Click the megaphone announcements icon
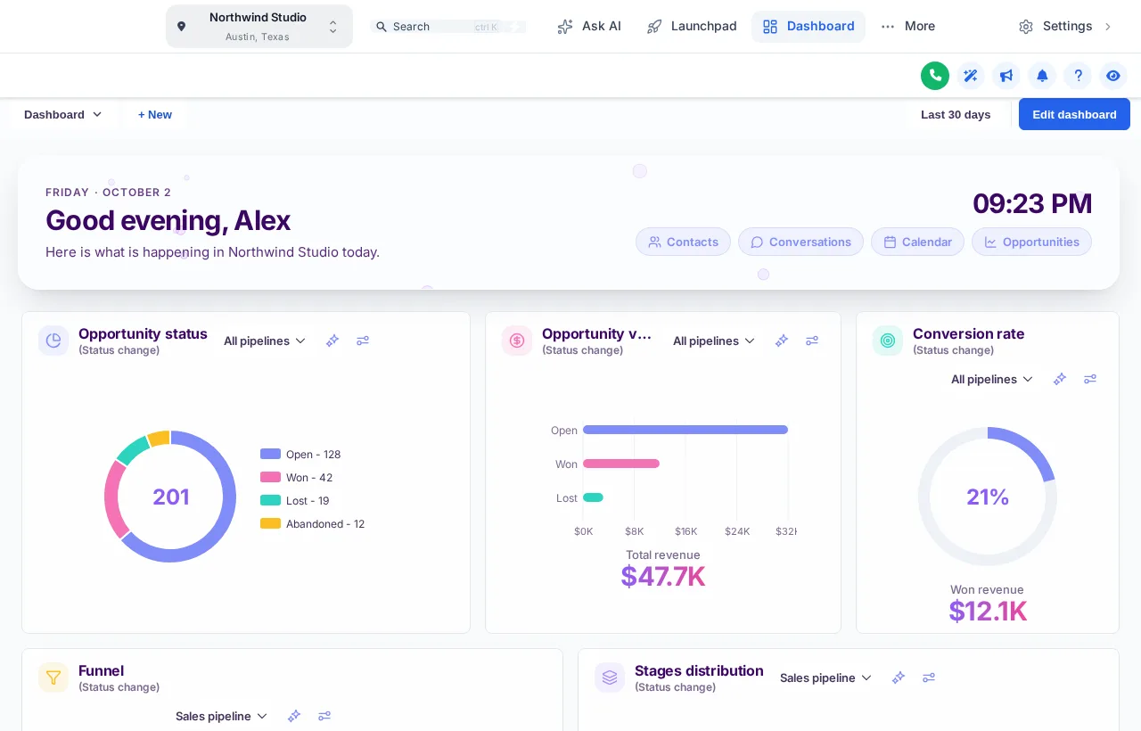 point(1006,76)
